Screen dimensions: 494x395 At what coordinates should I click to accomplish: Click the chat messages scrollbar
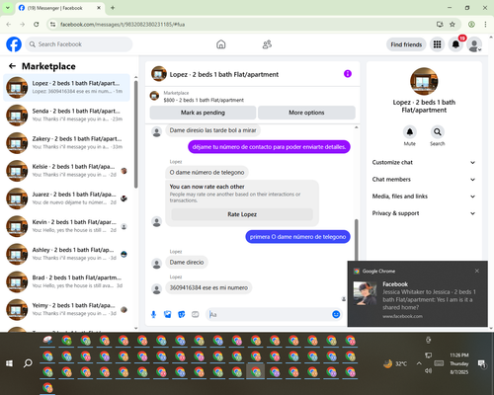tap(356, 240)
